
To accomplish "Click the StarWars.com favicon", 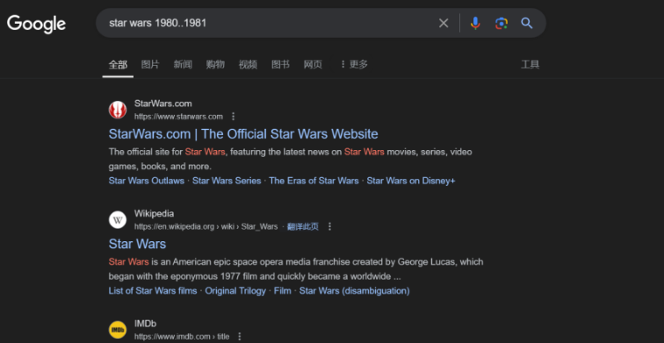I will pos(118,110).
